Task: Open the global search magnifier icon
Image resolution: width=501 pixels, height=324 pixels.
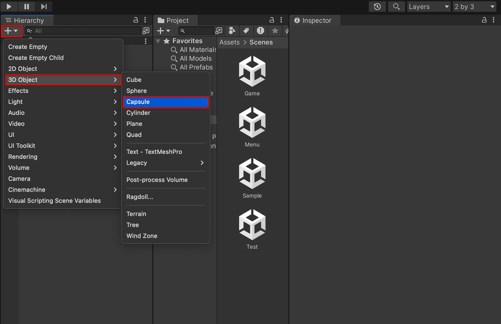Action: pyautogui.click(x=396, y=7)
